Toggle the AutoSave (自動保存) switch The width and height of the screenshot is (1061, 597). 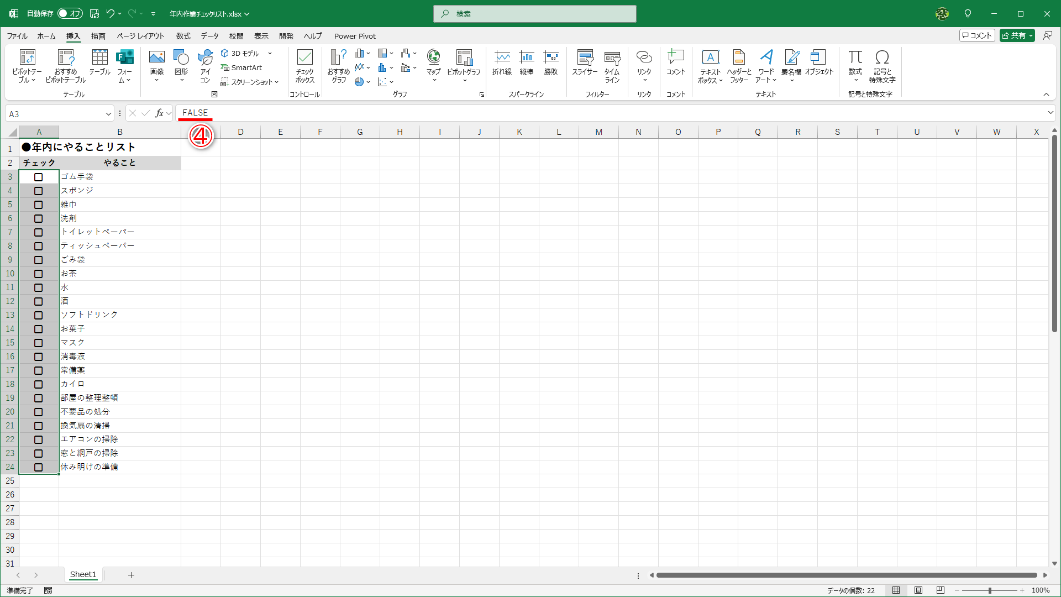[x=70, y=13]
